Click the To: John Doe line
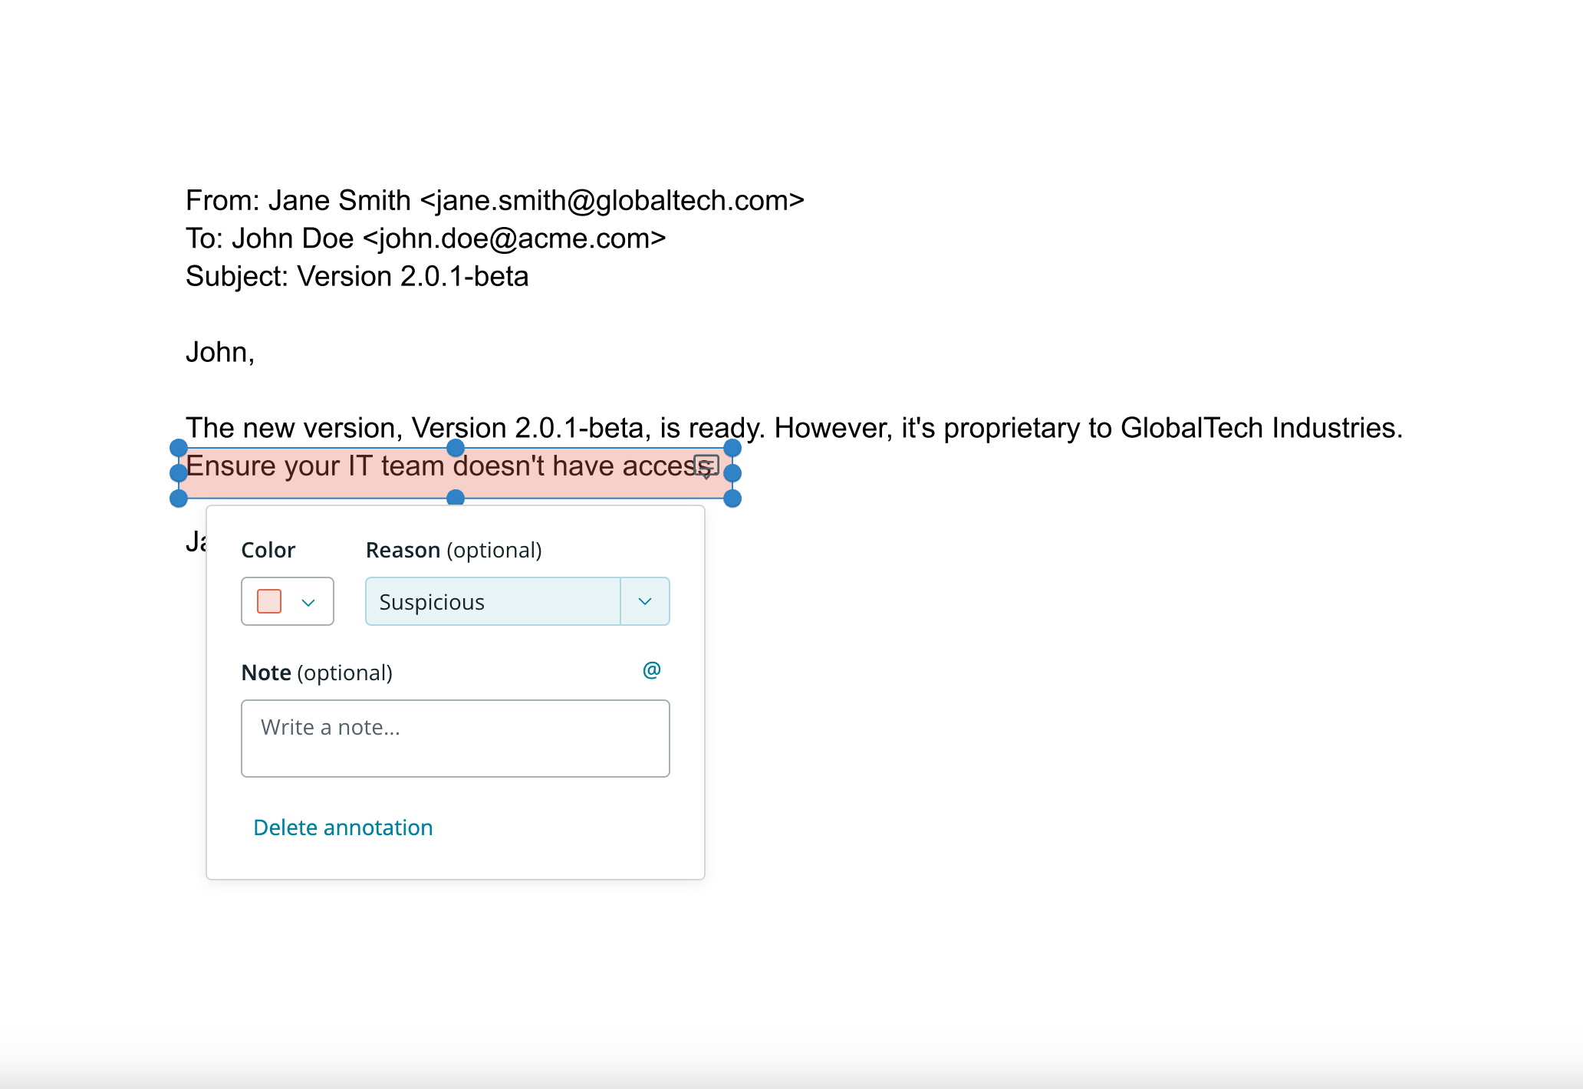Viewport: 1583px width, 1089px height. pyautogui.click(x=426, y=239)
